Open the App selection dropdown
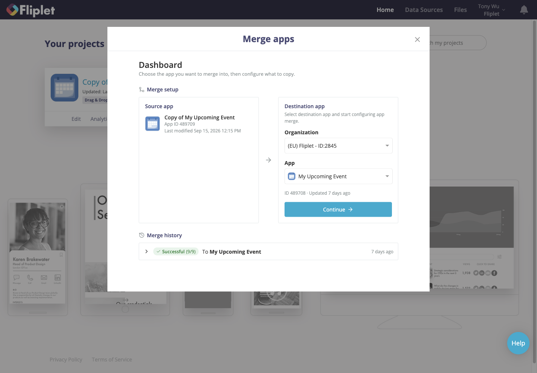 339,176
